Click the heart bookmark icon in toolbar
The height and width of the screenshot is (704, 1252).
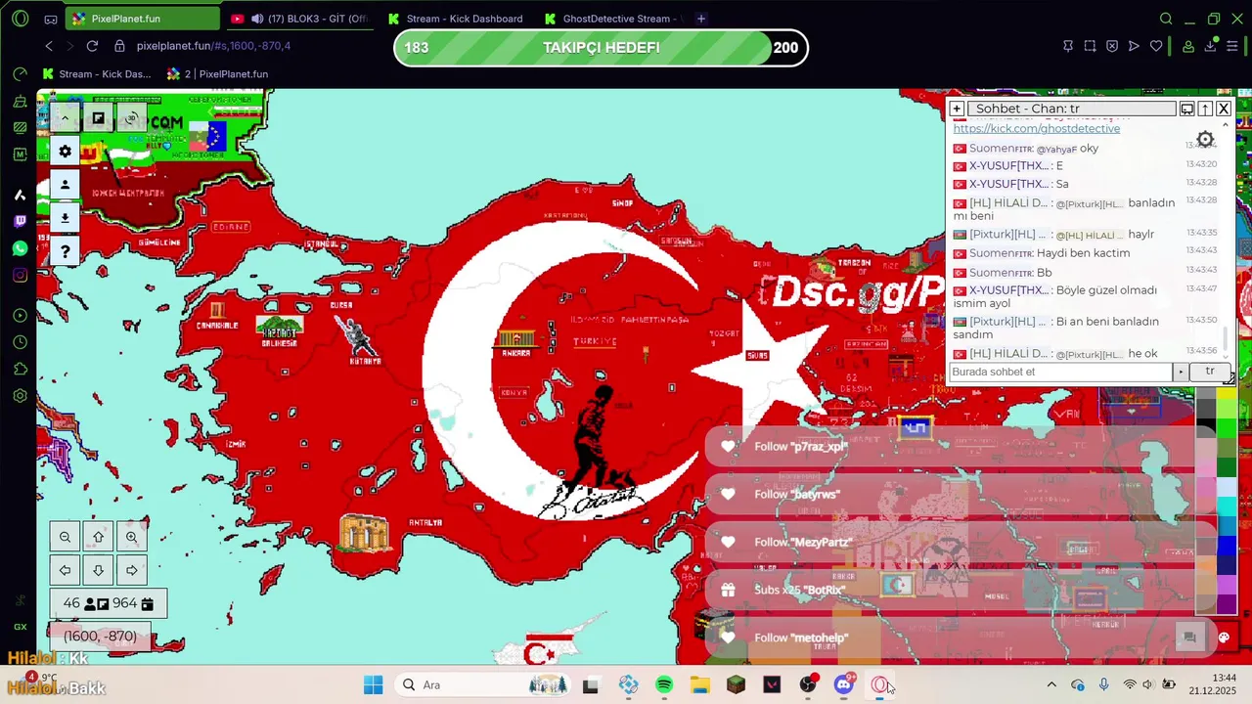click(1156, 46)
